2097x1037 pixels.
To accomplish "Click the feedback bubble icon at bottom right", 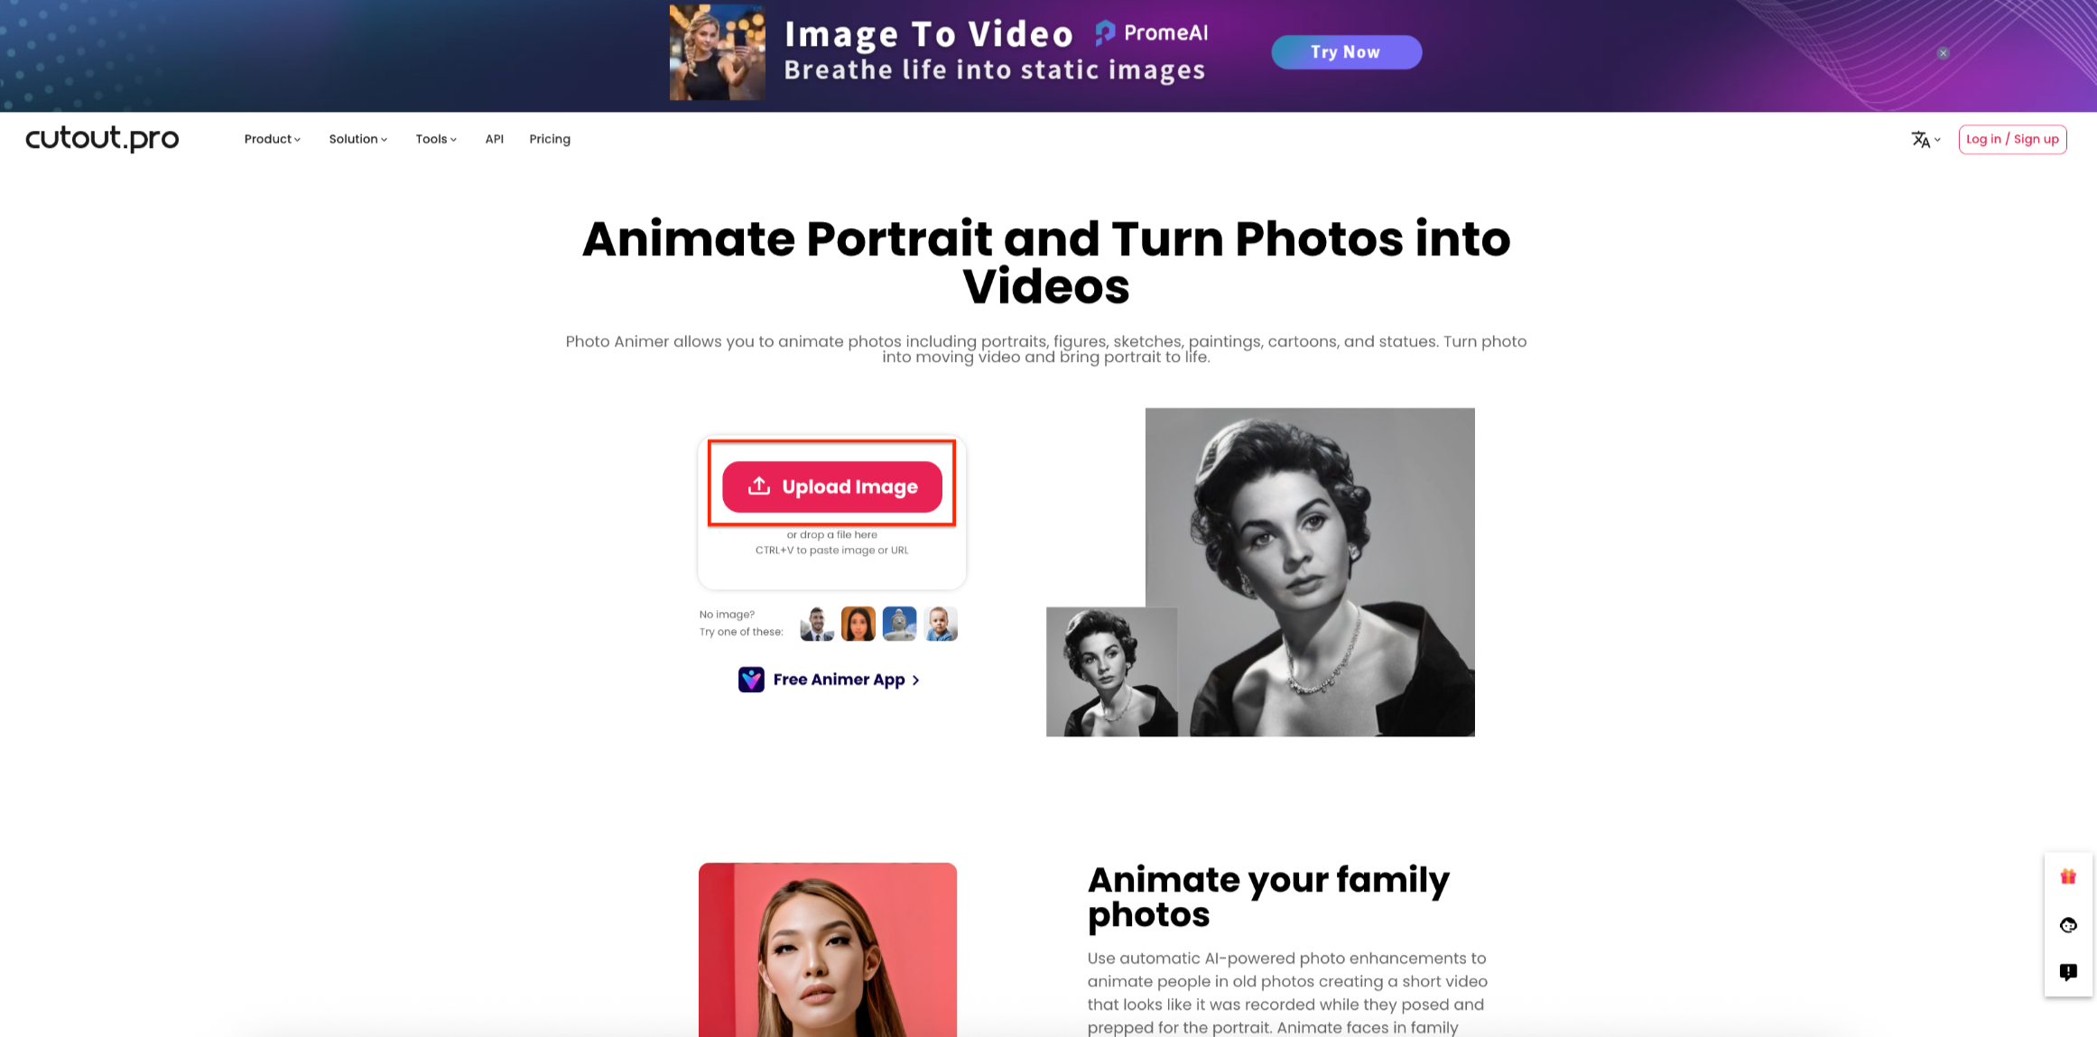I will 2067,972.
